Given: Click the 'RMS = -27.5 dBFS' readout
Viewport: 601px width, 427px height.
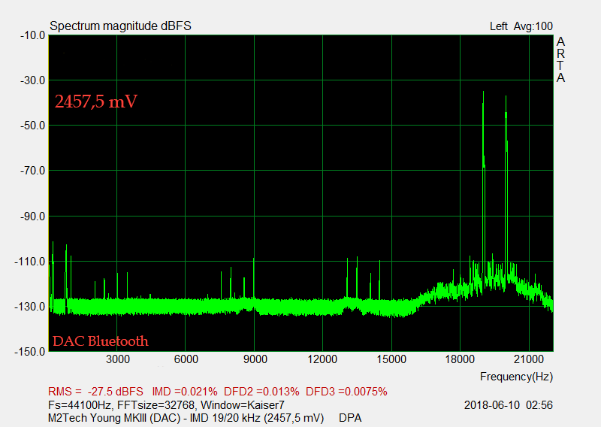Looking at the screenshot, I should (x=95, y=392).
